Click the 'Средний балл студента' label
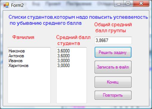This screenshot has width=152, height=109. point(73,40)
